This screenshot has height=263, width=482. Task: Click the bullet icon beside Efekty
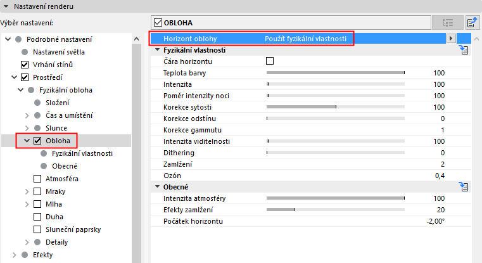coord(25,255)
